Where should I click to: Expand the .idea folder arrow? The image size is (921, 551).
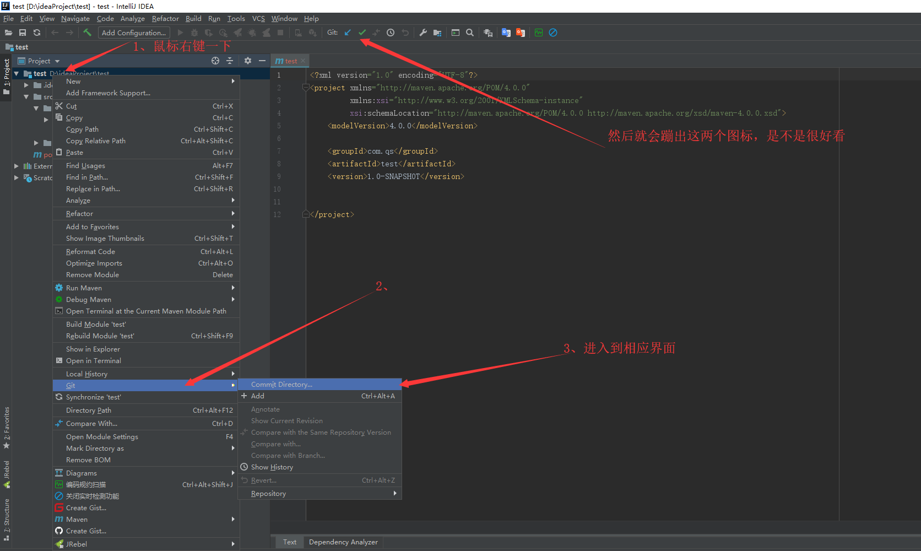coord(26,85)
